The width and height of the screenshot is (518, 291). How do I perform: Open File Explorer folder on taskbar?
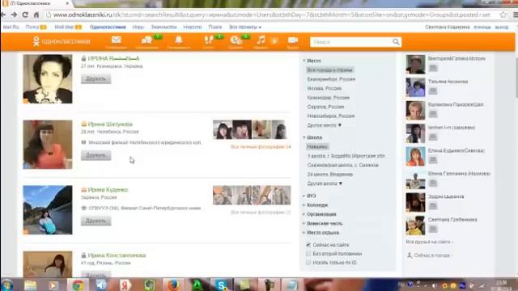tap(31, 285)
